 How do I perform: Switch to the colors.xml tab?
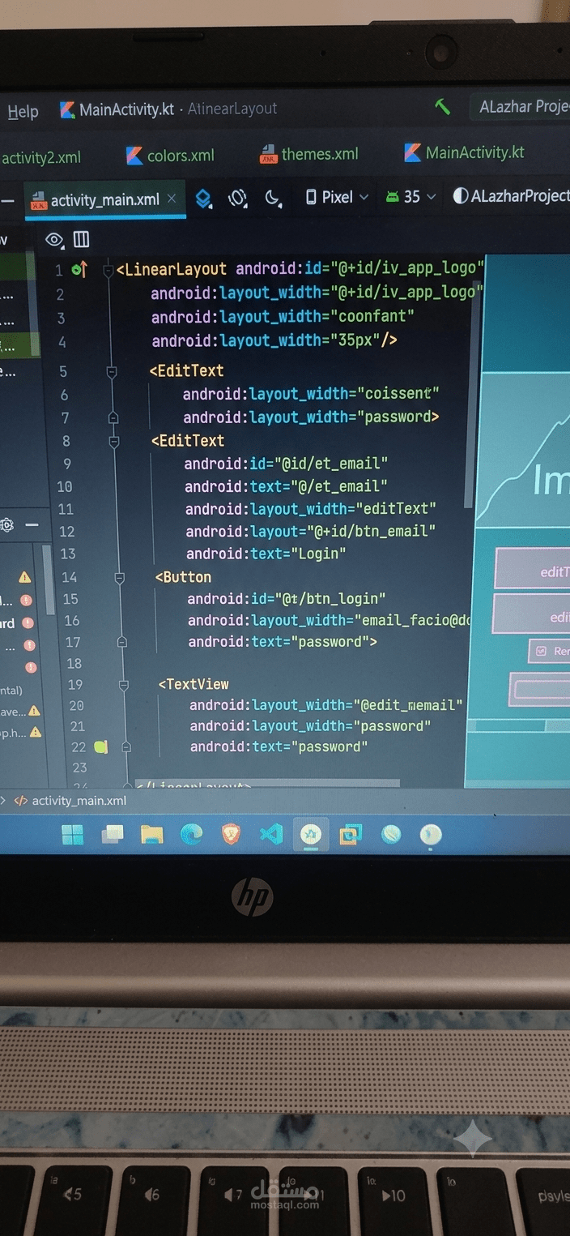[x=171, y=155]
